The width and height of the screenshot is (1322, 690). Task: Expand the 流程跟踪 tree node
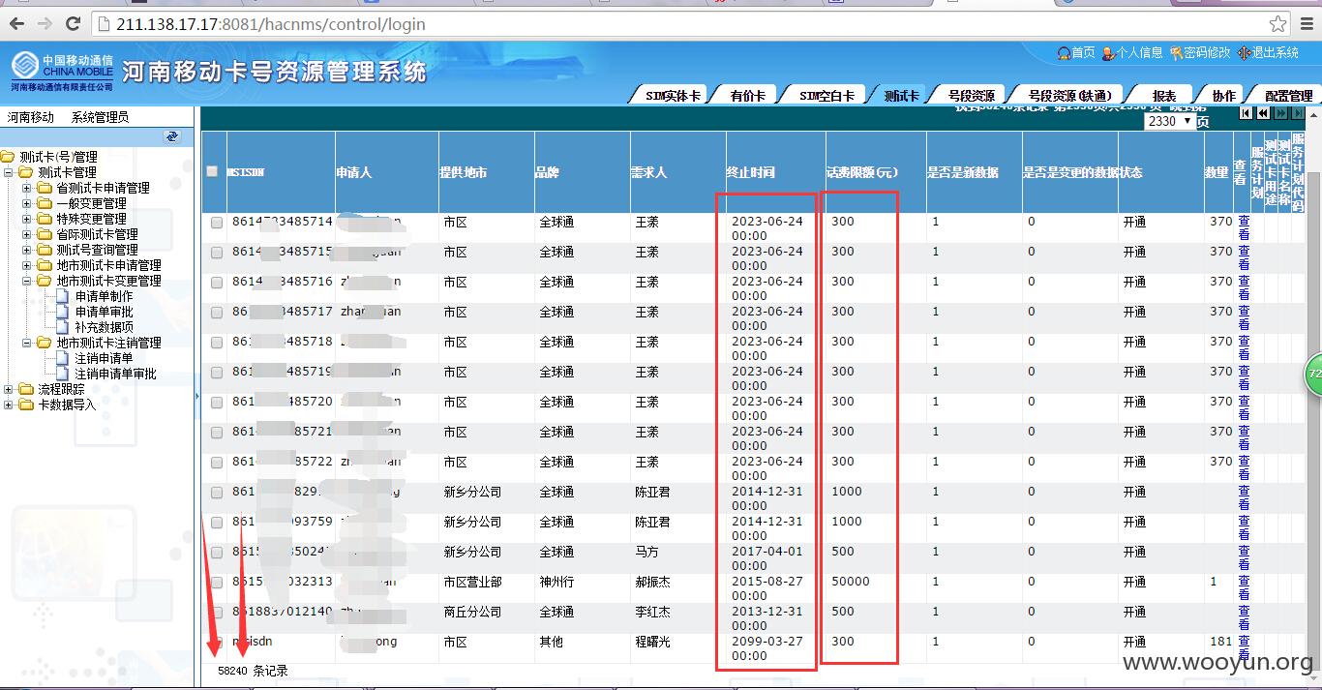tap(8, 389)
